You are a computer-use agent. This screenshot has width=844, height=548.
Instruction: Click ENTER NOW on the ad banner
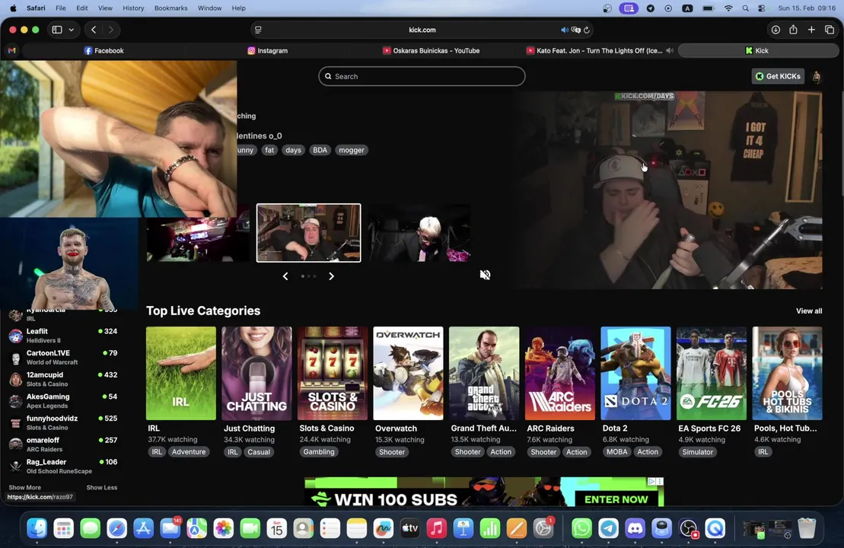pos(616,499)
